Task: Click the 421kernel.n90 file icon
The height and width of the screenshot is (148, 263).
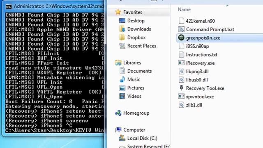Action: [181, 21]
